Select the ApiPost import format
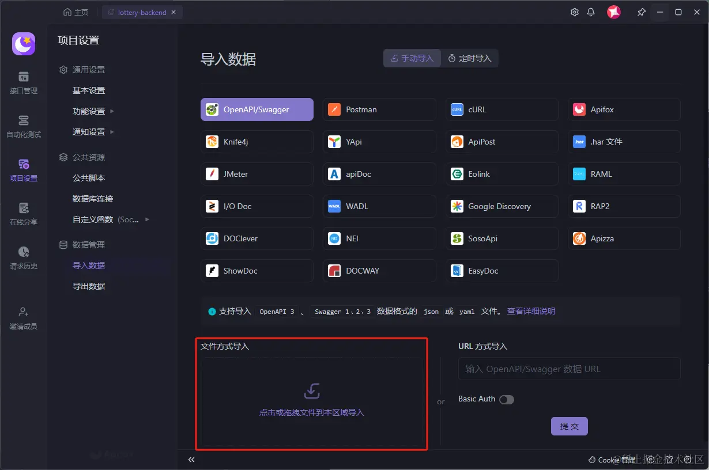This screenshot has height=470, width=709. tap(502, 142)
